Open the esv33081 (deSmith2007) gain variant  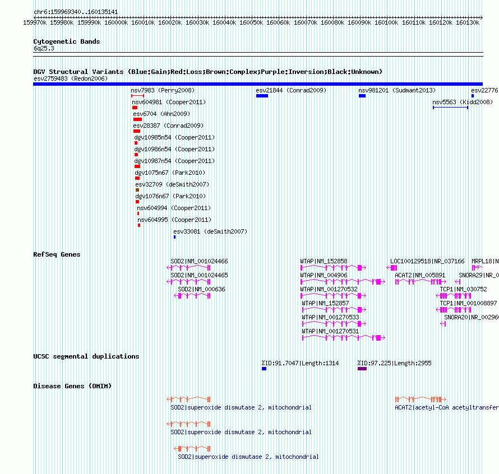175,237
